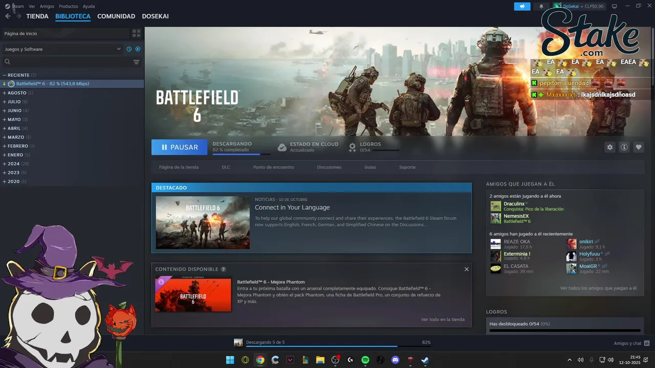
Task: Open friend Draculinx profile
Action: click(514, 204)
